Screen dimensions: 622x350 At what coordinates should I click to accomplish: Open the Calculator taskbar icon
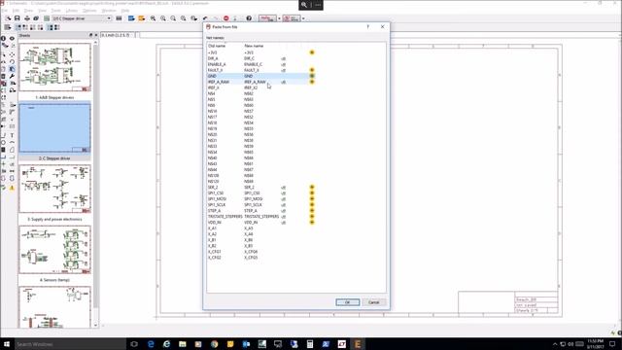pyautogui.click(x=310, y=344)
